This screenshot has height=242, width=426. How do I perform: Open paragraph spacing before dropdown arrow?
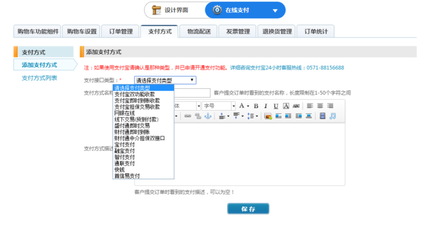[x=228, y=116]
